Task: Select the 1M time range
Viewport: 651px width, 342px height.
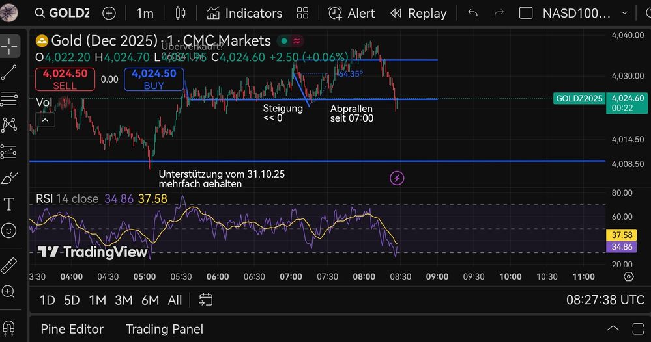Action: [98, 300]
